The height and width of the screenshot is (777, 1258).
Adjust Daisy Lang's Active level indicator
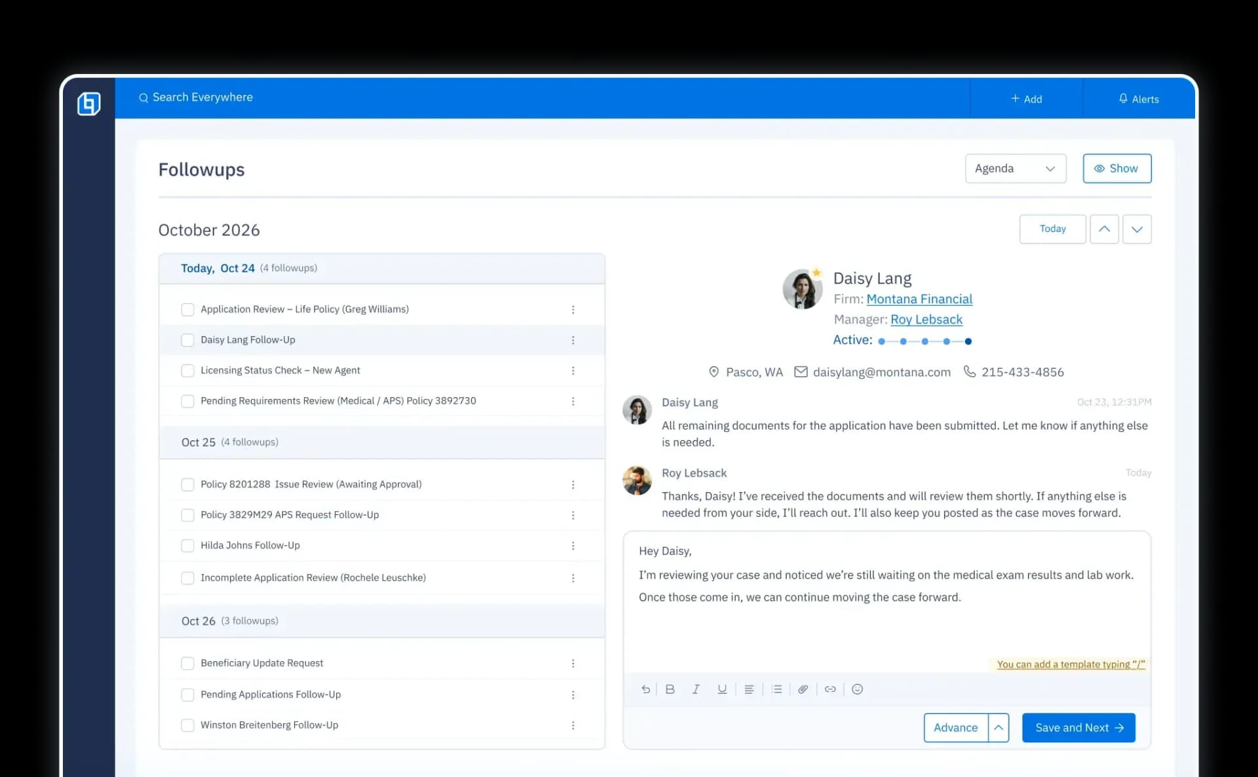(924, 341)
